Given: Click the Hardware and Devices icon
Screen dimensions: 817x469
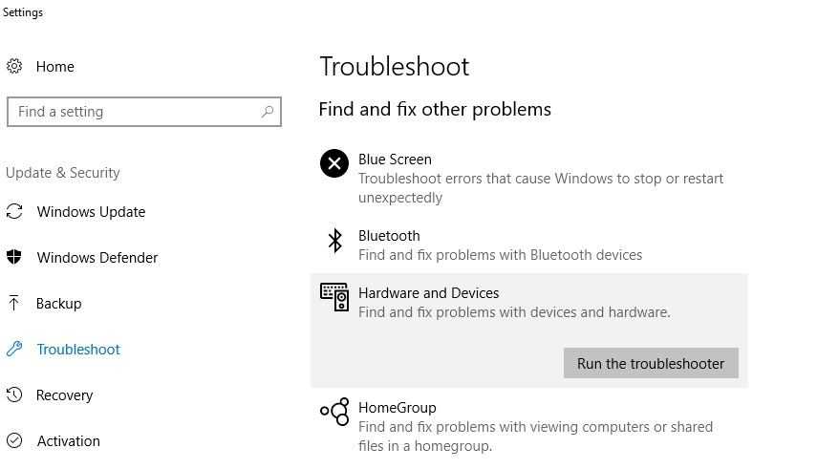Looking at the screenshot, I should pos(334,297).
